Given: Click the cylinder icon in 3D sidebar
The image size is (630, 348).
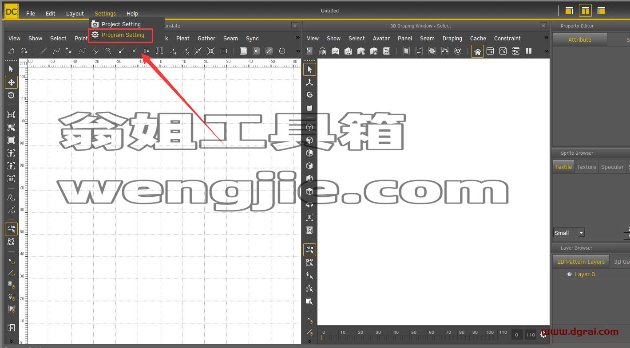Looking at the screenshot, I should point(309,108).
